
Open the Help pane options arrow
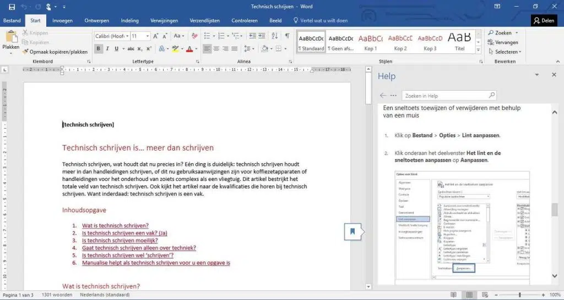pyautogui.click(x=536, y=75)
